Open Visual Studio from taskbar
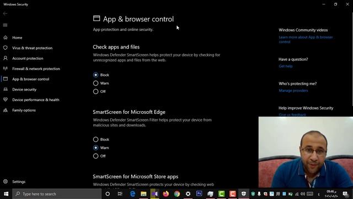This screenshot has height=199, width=353. 154,194
